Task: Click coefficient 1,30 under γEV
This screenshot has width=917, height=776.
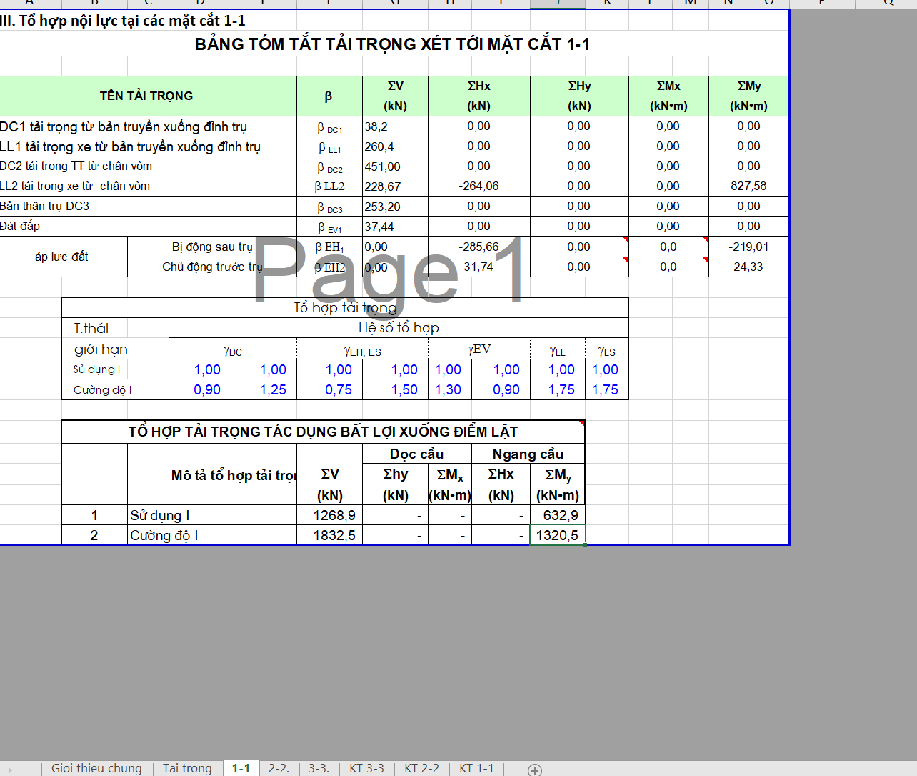Action: (450, 389)
